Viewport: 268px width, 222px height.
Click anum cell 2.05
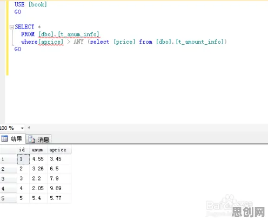coord(38,188)
